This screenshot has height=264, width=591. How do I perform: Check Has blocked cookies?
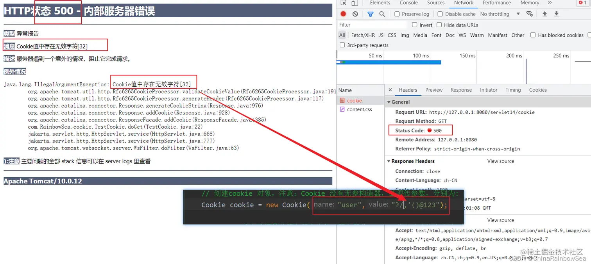[x=533, y=35]
